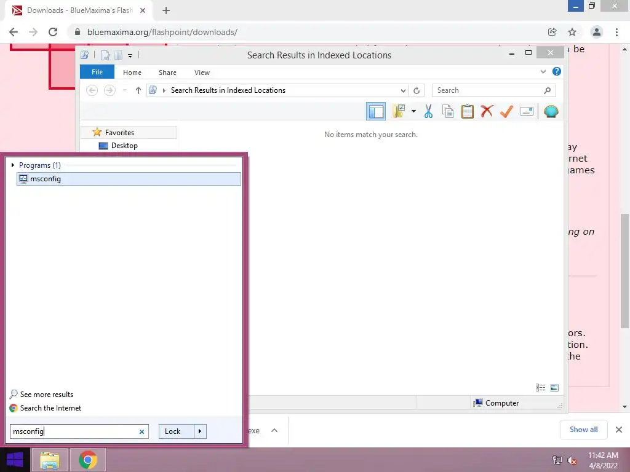Click the red X Delete icon
This screenshot has height=472, width=630.
[x=487, y=111]
